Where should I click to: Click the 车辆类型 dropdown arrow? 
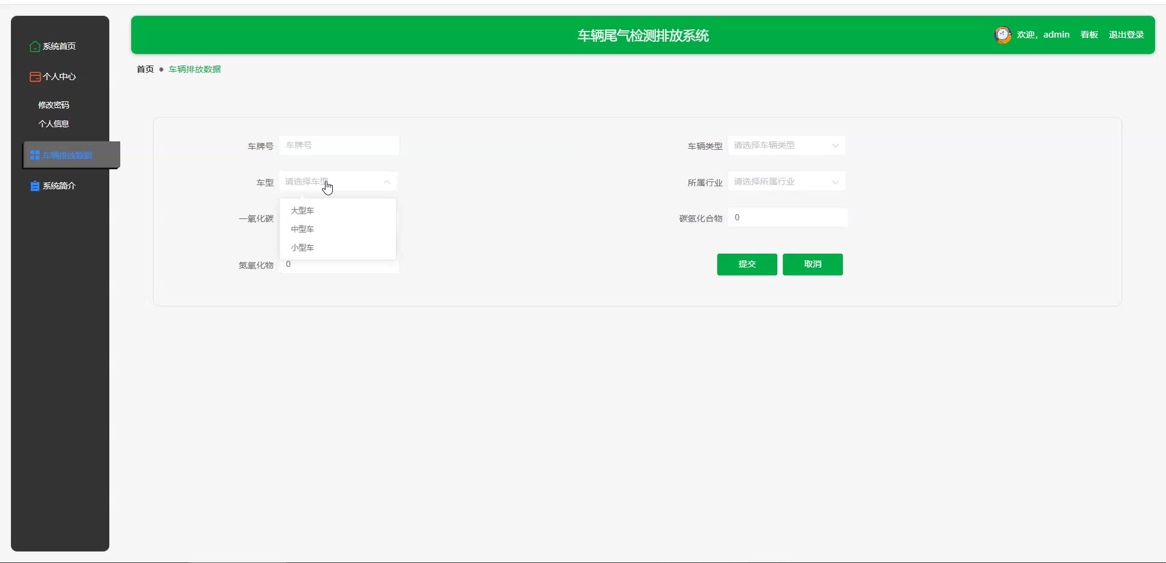coord(835,146)
